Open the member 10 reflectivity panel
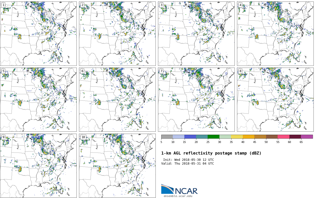The height and width of the screenshot is (198, 316). click(x=117, y=166)
